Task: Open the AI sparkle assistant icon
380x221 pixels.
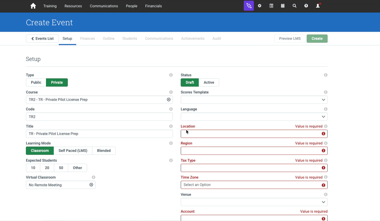Action: coord(249,6)
